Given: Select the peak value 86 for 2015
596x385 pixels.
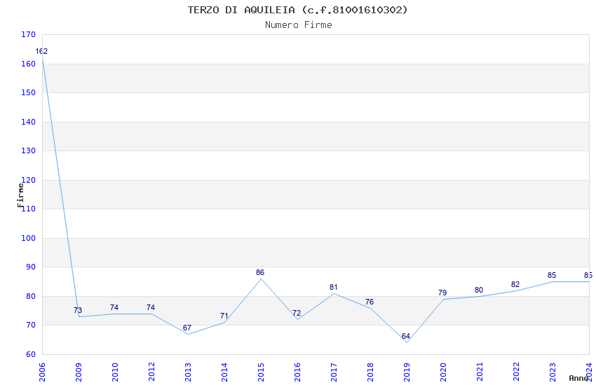Looking at the screenshot, I should 260,272.
